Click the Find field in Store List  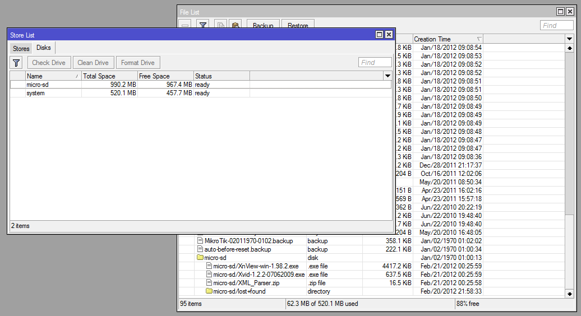pyautogui.click(x=375, y=62)
